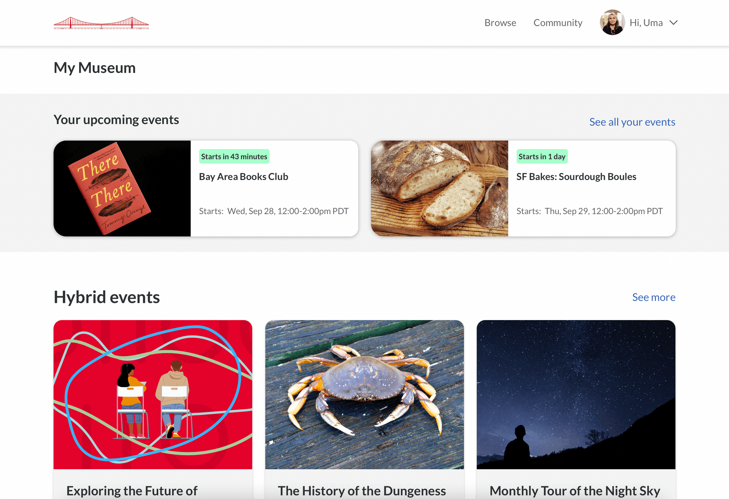Screen dimensions: 729x499
Task: Click the Starts in 1 day badge
Action: pyautogui.click(x=542, y=156)
